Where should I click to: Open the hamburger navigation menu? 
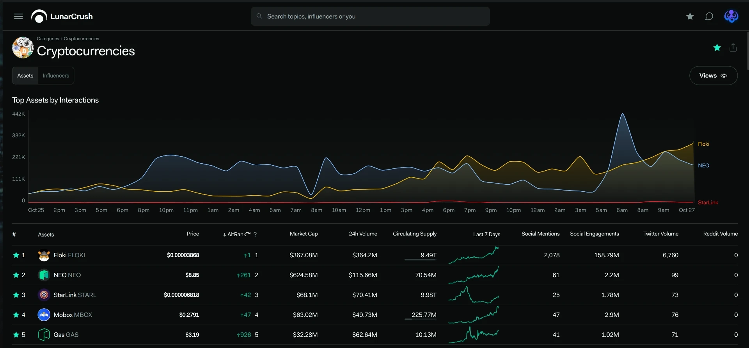point(18,16)
